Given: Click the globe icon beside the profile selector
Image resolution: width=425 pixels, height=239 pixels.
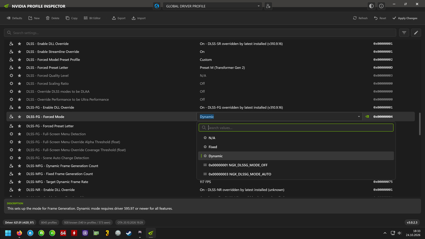Looking at the screenshot, I should [x=157, y=6].
